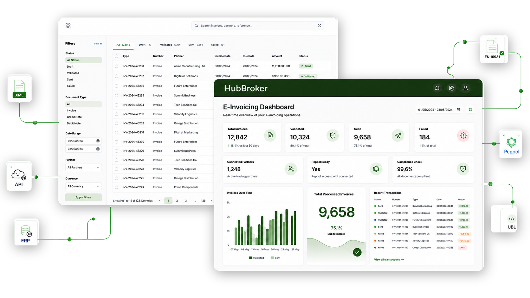Click the Clear all filters link
530x298 pixels.
(98, 44)
